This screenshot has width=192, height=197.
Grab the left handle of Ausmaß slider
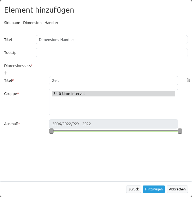(51, 131)
